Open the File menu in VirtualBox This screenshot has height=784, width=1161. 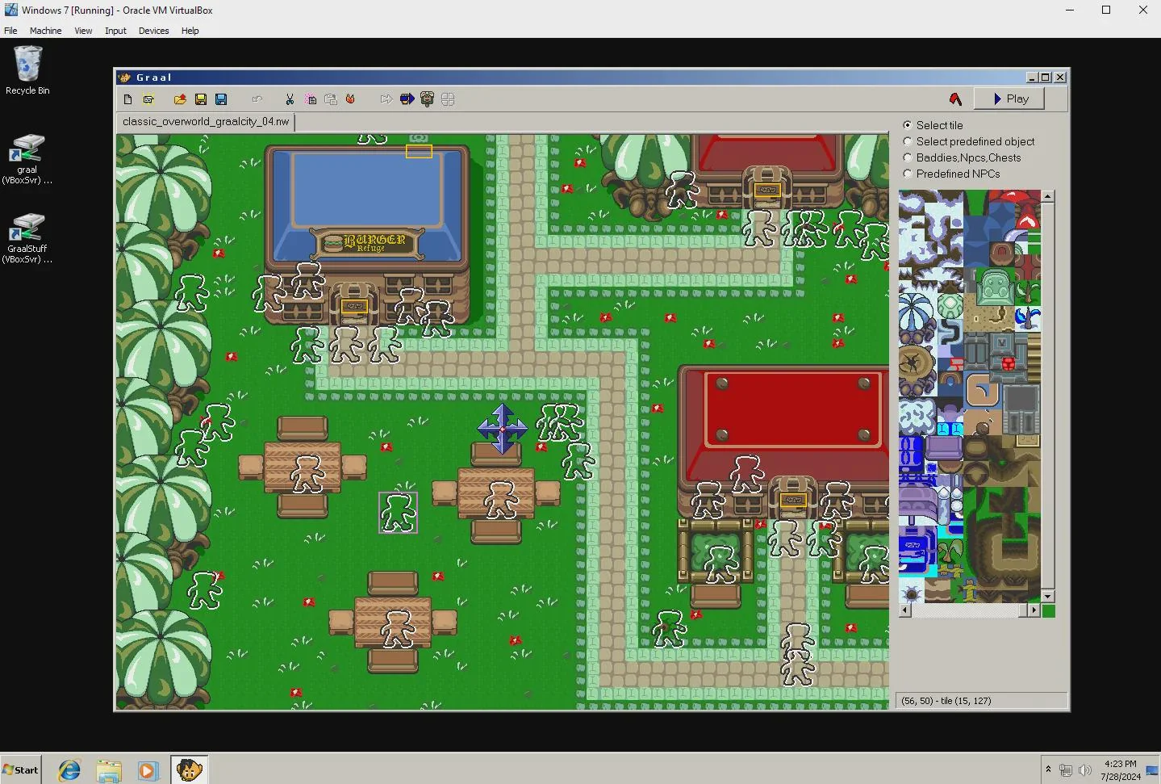point(10,31)
